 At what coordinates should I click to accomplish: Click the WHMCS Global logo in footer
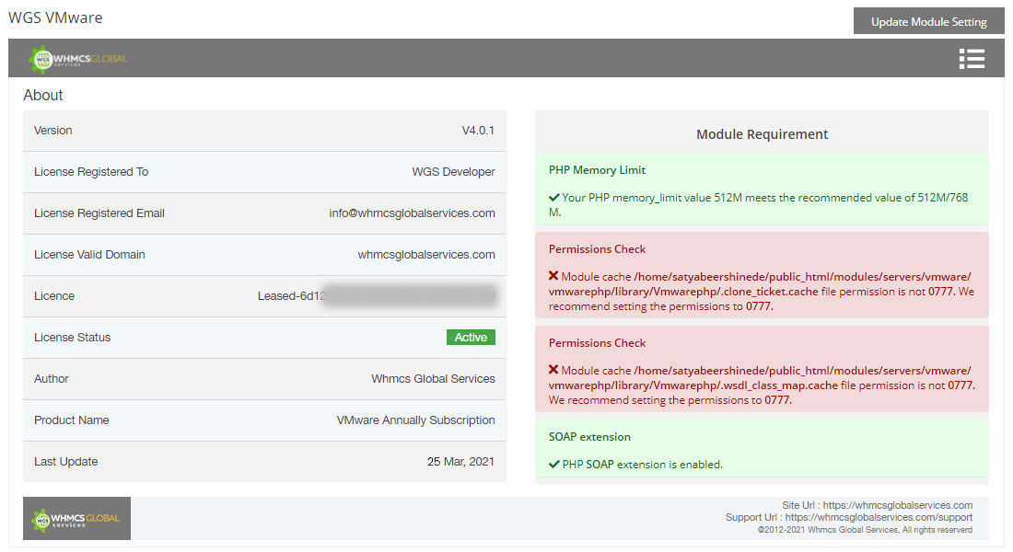(x=76, y=519)
